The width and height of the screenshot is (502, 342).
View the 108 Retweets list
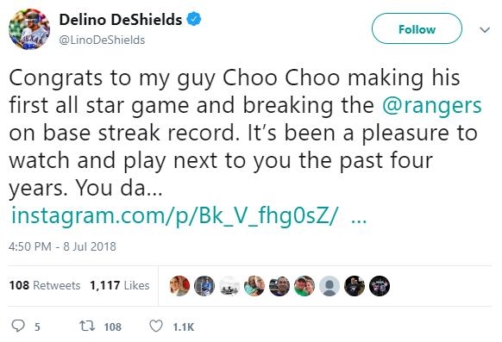coord(45,285)
